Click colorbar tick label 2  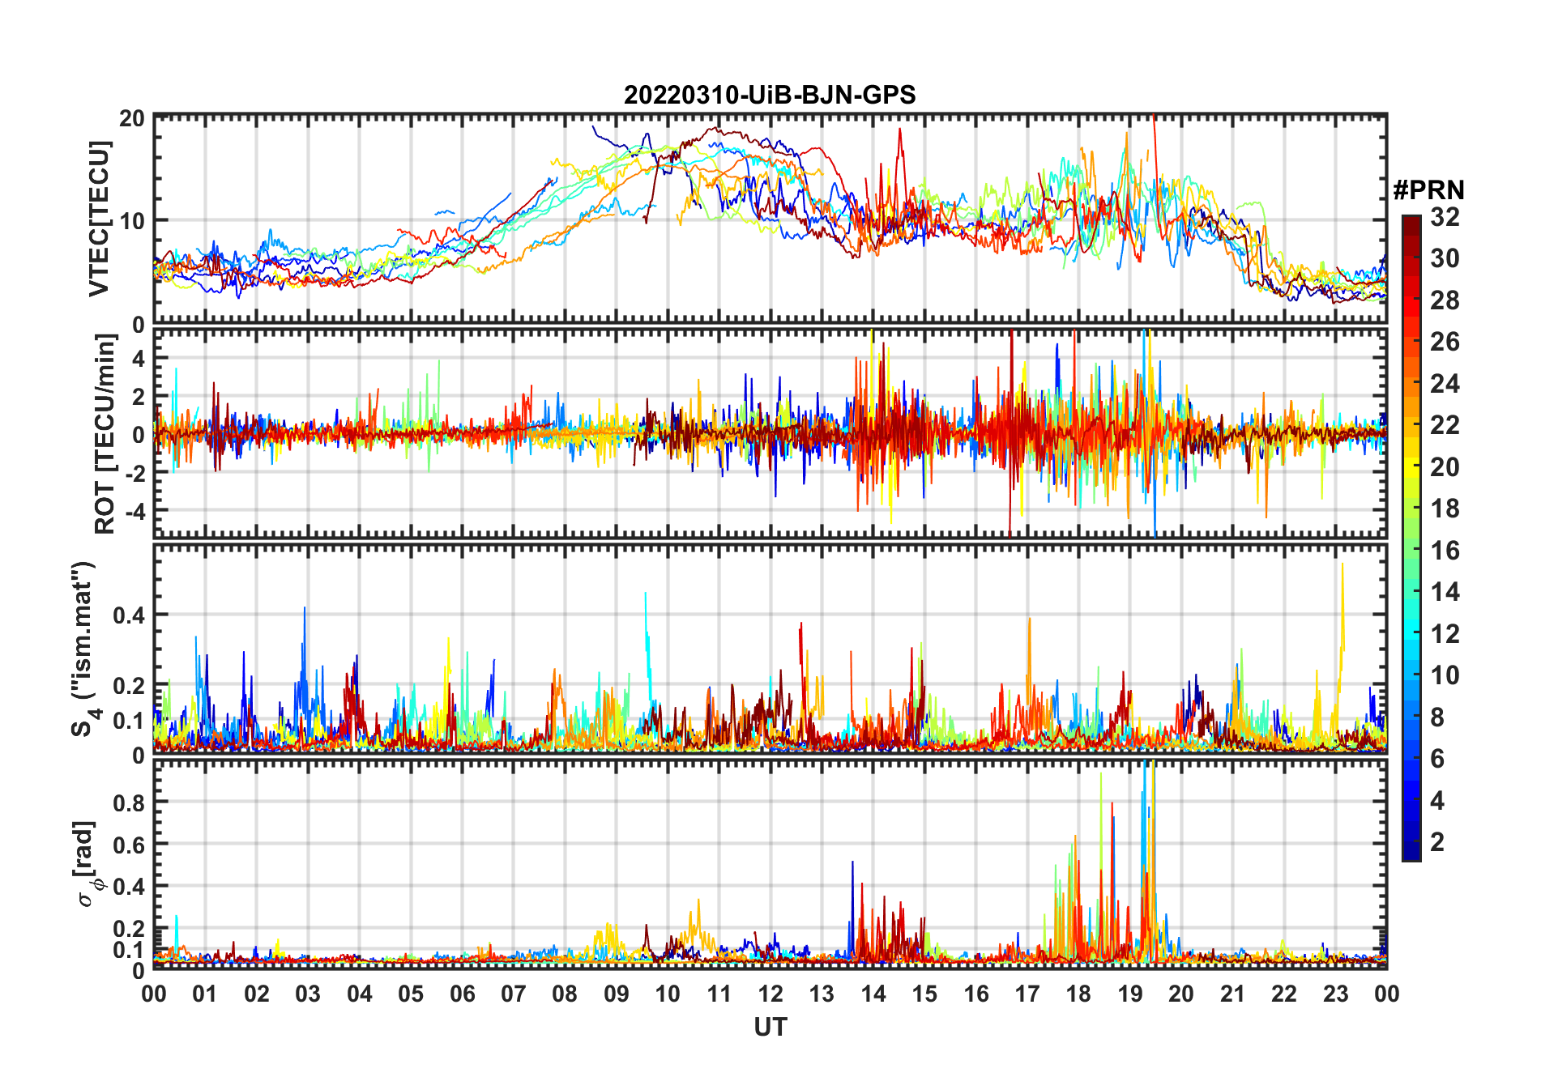[1437, 842]
